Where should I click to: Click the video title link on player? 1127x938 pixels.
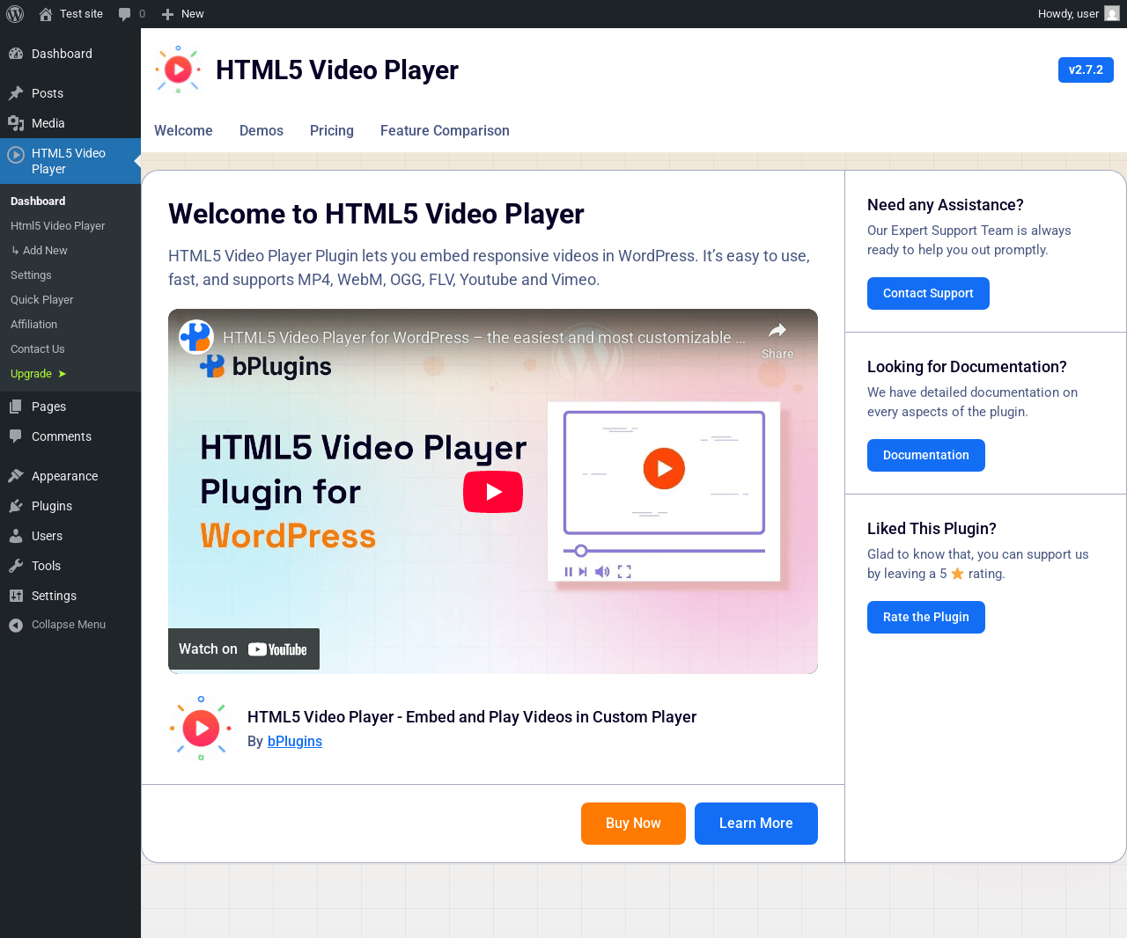coord(484,338)
